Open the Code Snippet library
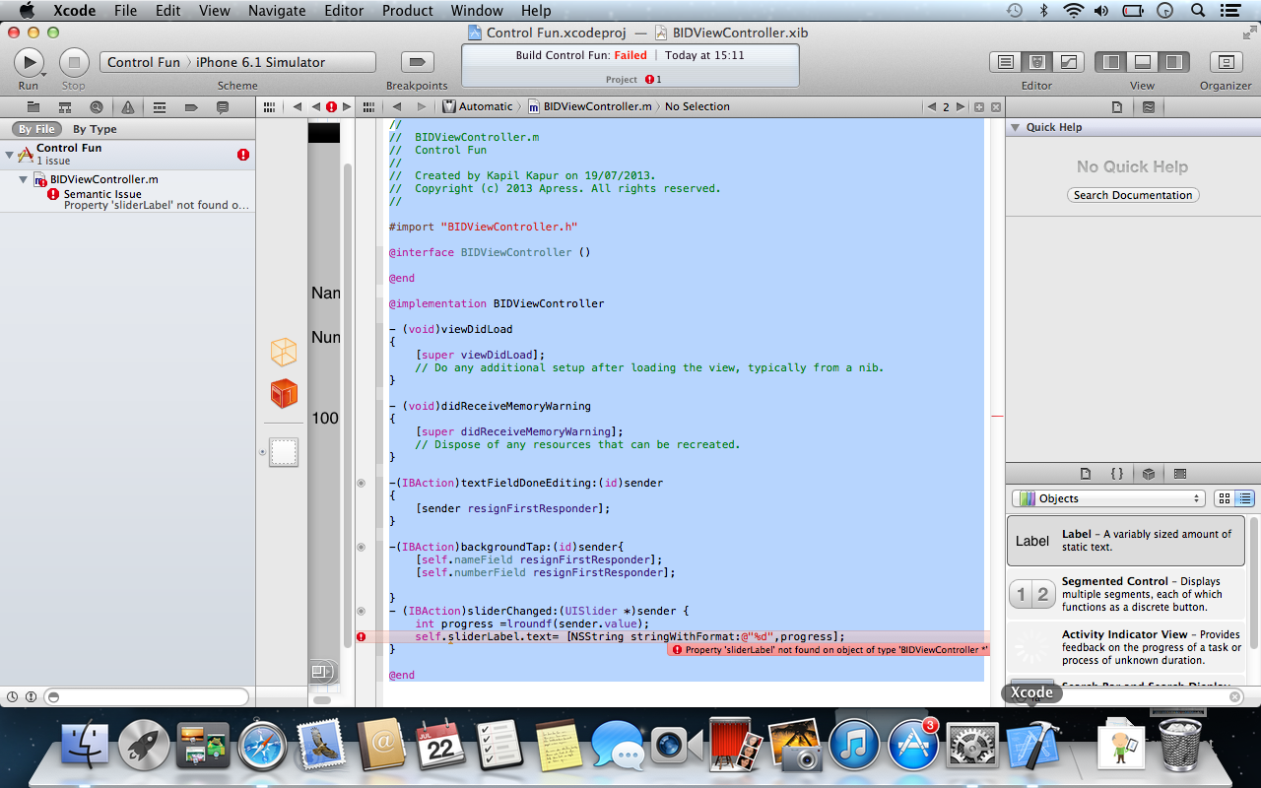This screenshot has width=1261, height=788. [1117, 474]
